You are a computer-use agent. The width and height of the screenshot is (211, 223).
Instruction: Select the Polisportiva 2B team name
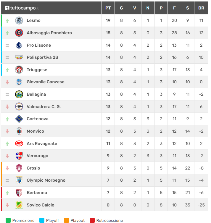42,57
